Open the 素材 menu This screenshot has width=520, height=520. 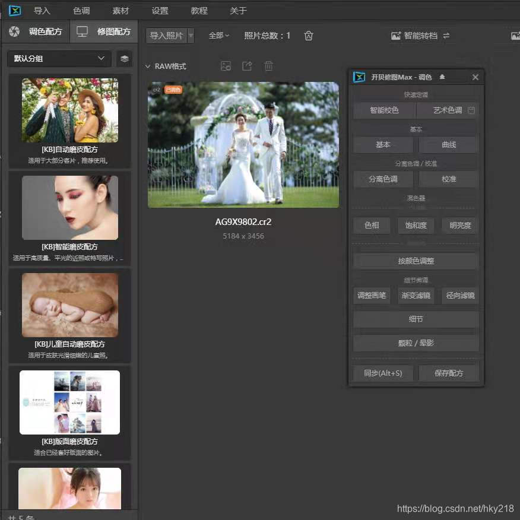click(x=121, y=11)
